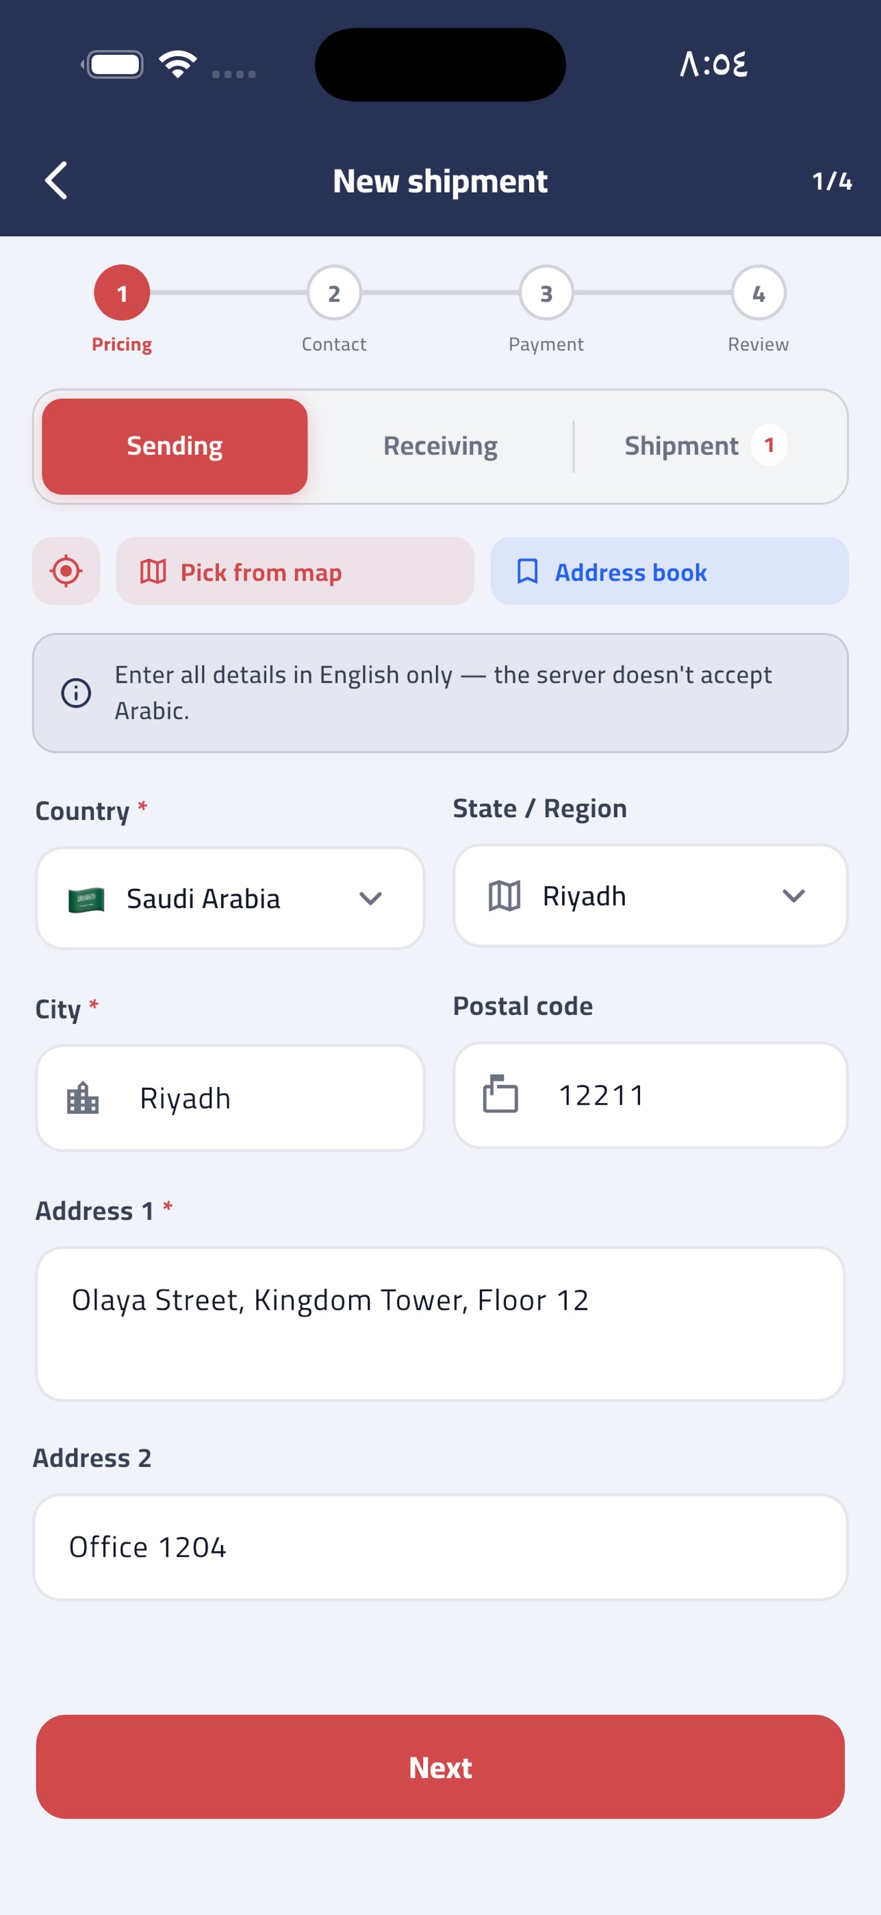
Task: Tap the back arrow icon
Action: click(x=56, y=180)
